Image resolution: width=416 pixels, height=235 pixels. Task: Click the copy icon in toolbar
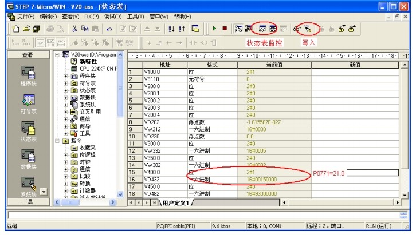[x=85, y=29]
